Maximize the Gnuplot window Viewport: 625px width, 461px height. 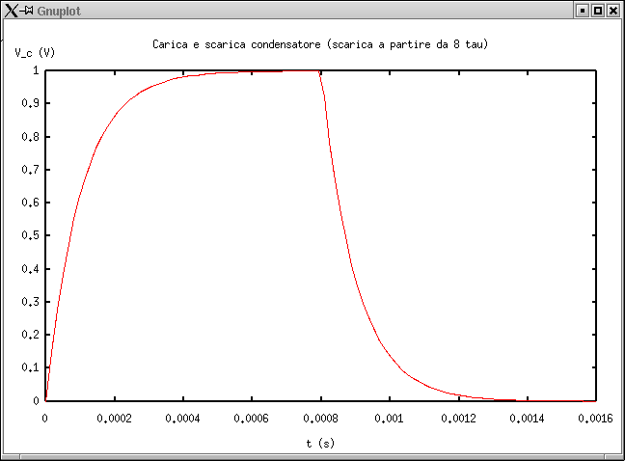coord(598,10)
